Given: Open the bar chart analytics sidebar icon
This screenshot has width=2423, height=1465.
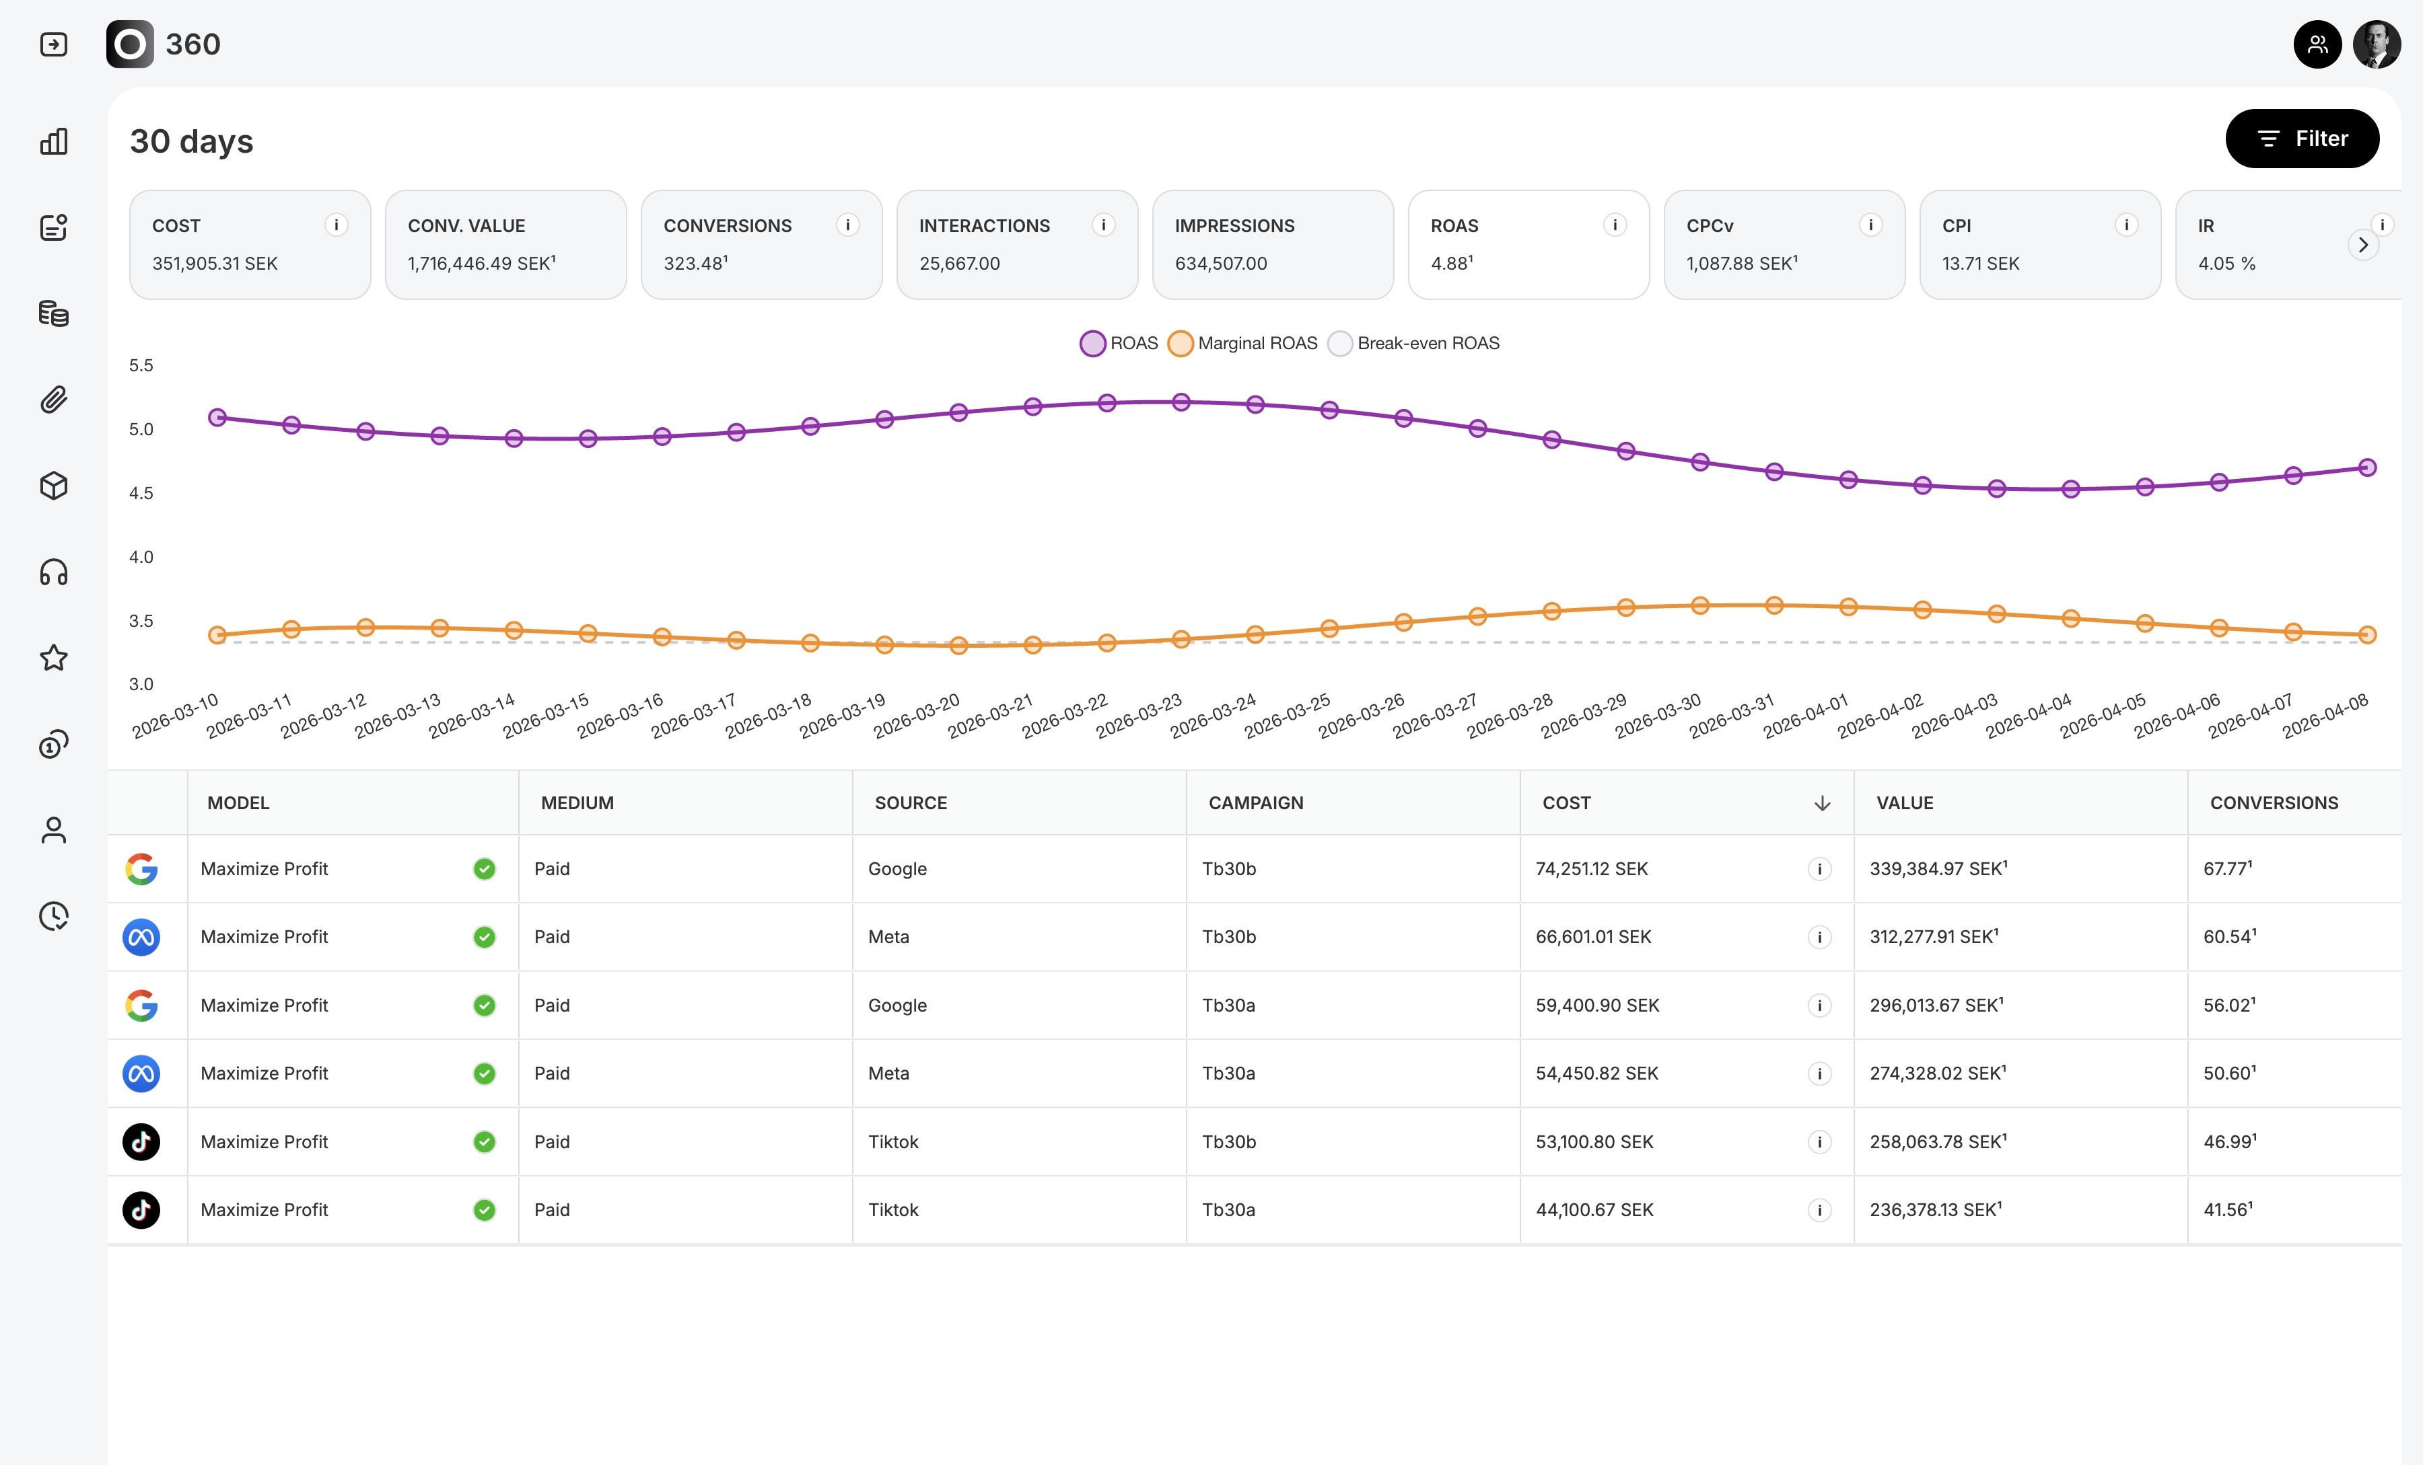Looking at the screenshot, I should click(x=53, y=141).
